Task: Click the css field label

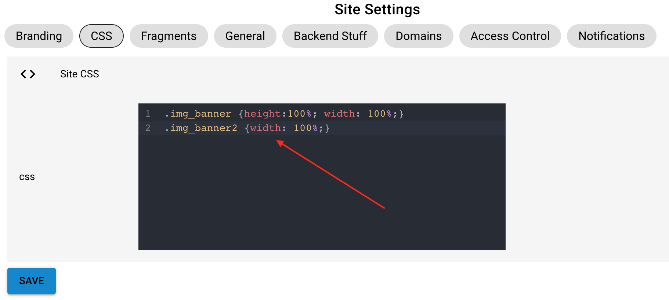Action: coord(27,177)
